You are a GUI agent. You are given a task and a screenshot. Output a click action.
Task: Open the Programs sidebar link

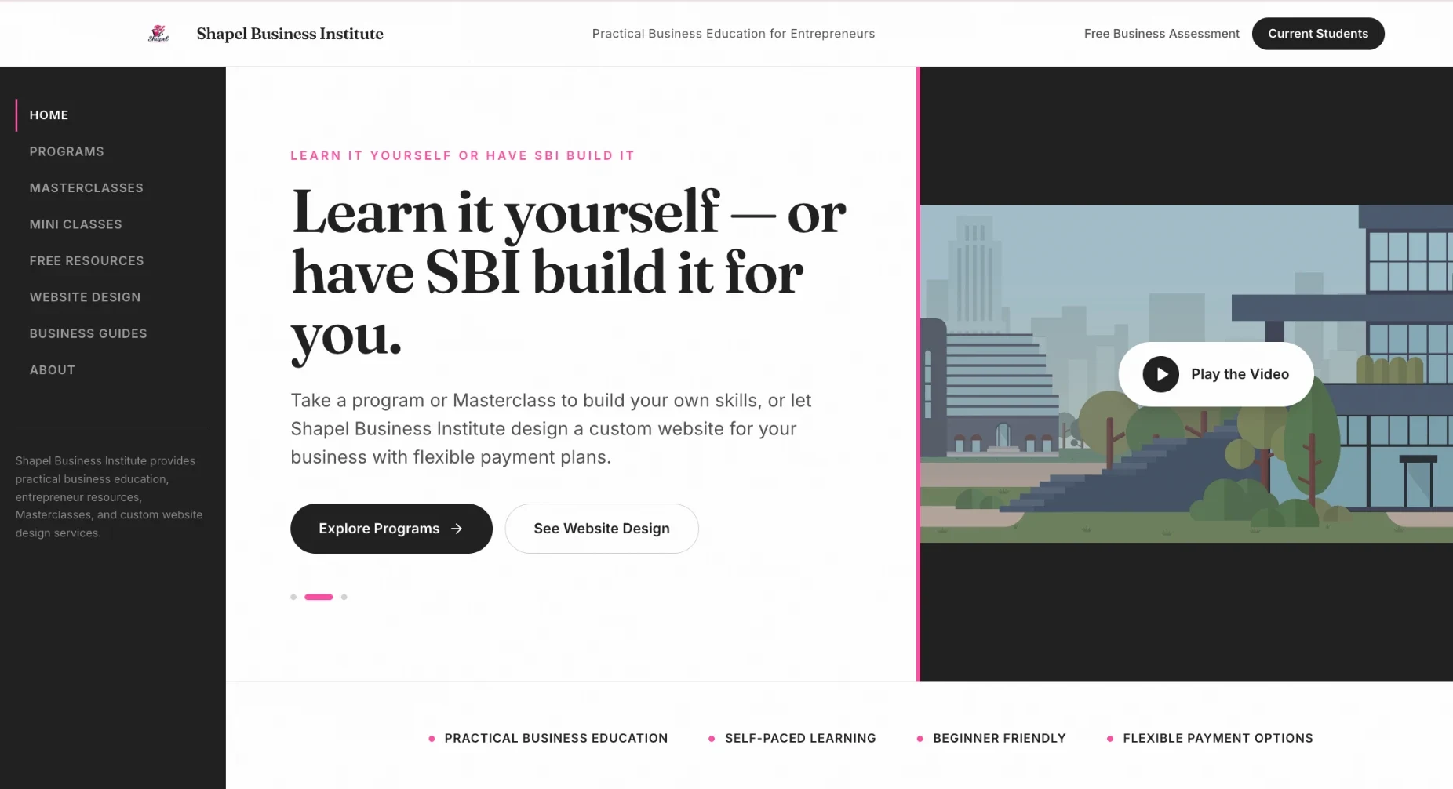(x=67, y=151)
